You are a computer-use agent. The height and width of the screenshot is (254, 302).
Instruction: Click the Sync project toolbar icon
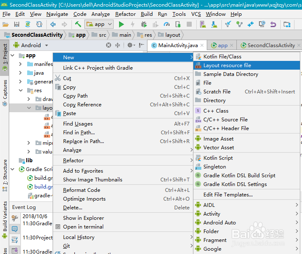point(28,25)
